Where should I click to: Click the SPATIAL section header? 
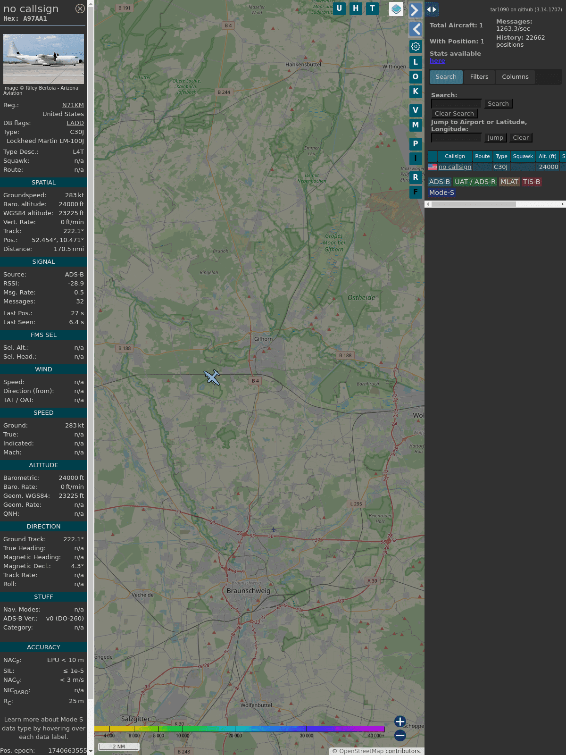43,183
